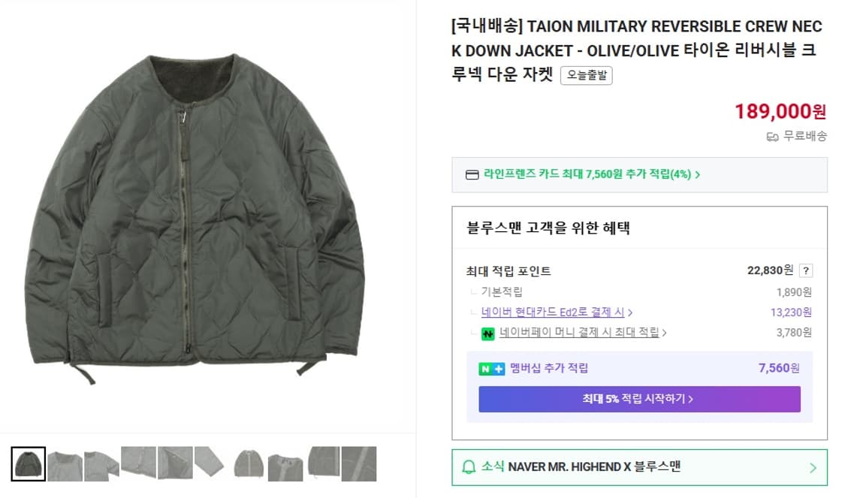
Task: Expand the 라인프렌즈 카드 적립 details chevron
Action: click(697, 174)
